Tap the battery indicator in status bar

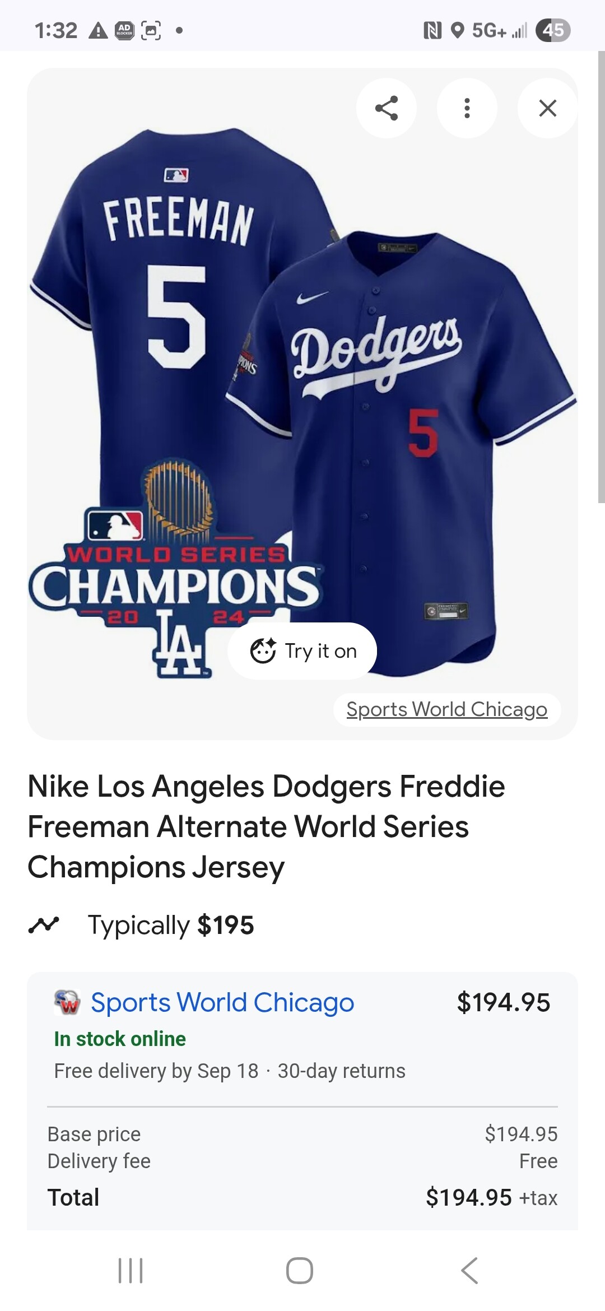click(553, 30)
